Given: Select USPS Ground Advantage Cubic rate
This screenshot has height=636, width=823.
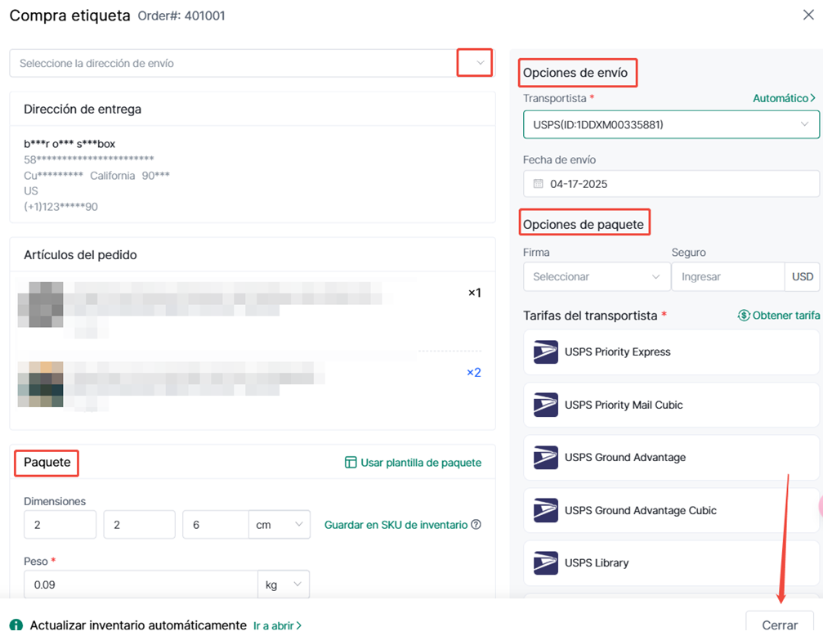Looking at the screenshot, I should pyautogui.click(x=671, y=510).
